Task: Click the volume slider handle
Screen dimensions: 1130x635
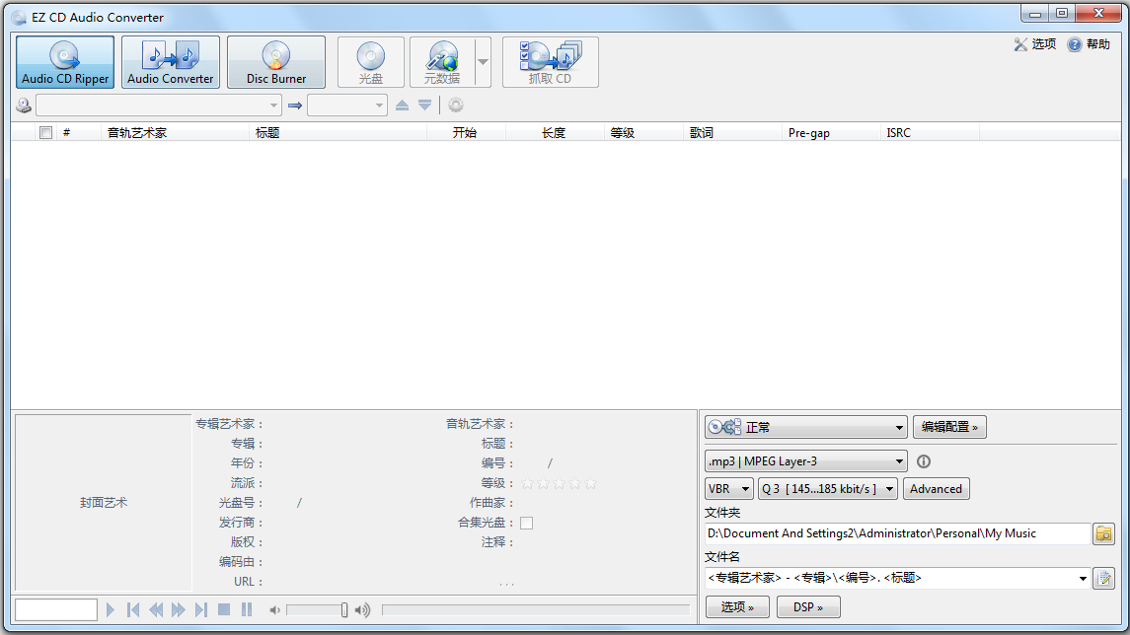Action: [344, 610]
